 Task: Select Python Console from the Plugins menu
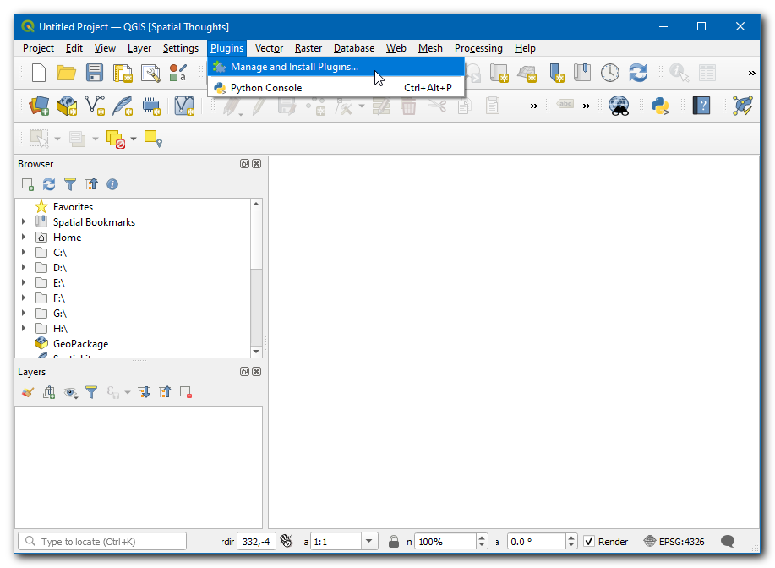[x=266, y=88]
